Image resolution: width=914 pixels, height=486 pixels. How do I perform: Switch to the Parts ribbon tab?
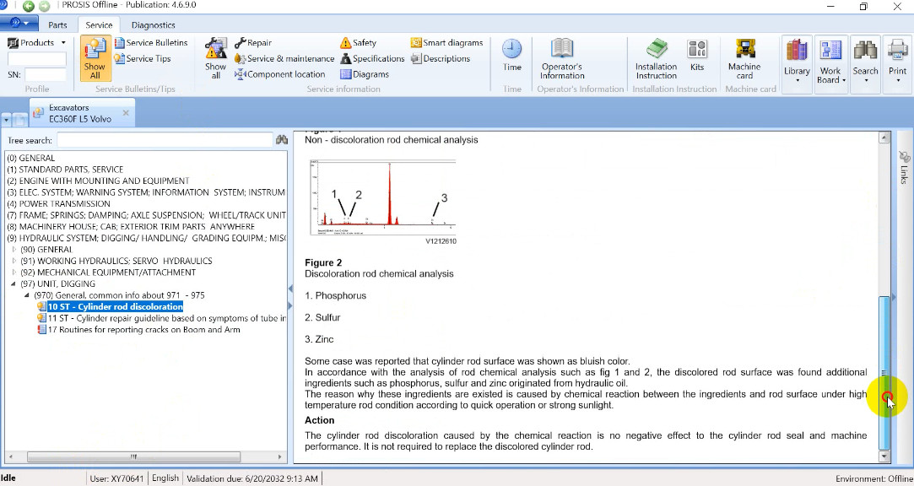pyautogui.click(x=57, y=25)
